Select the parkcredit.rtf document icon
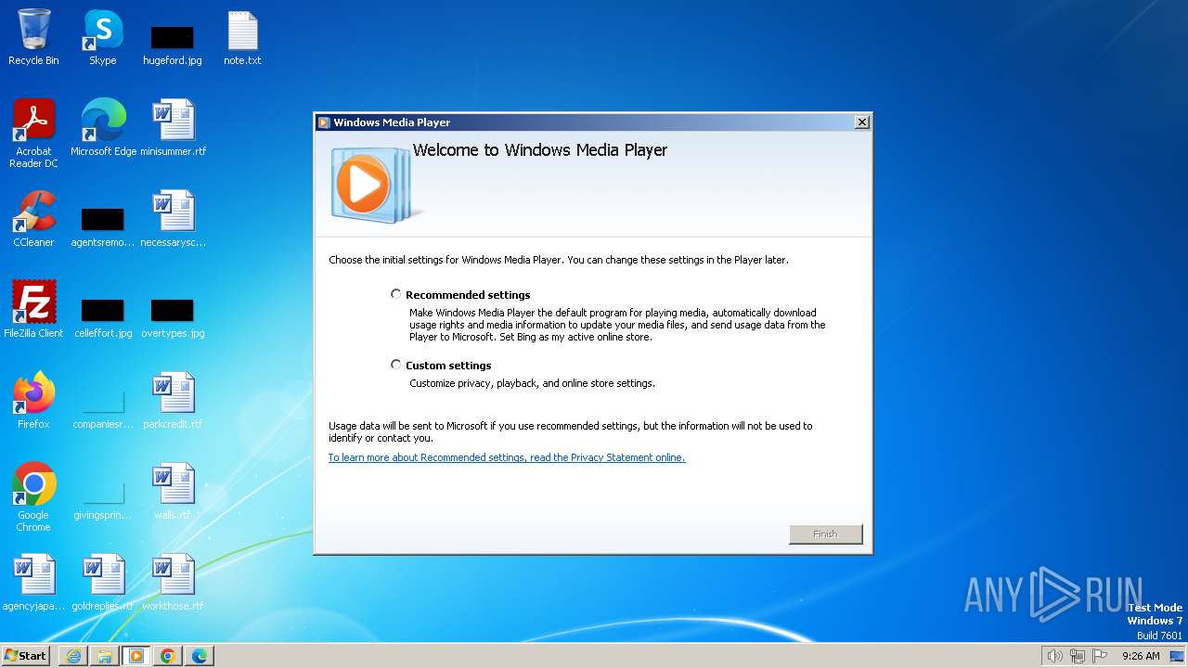1188x668 pixels. pos(173,400)
